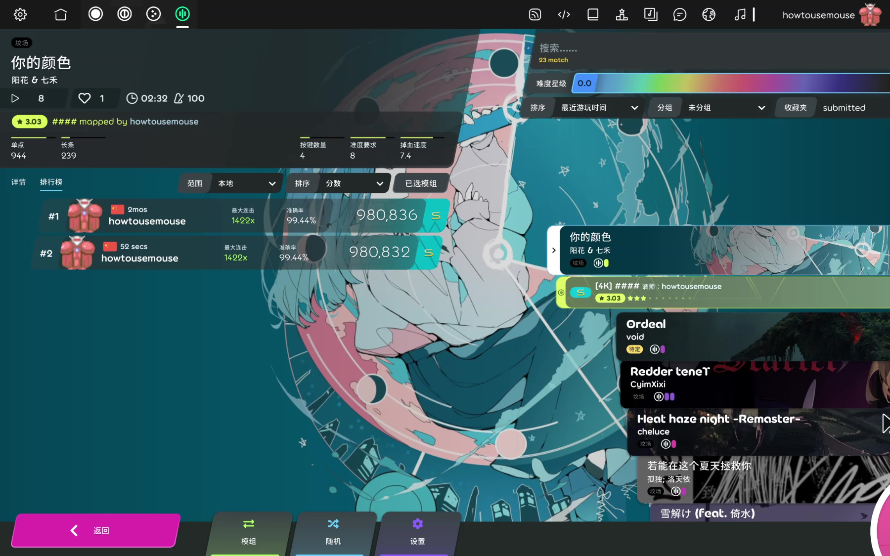Click the song title 你的颜色 in details
Screen dimensions: 890x556
click(x=41, y=63)
